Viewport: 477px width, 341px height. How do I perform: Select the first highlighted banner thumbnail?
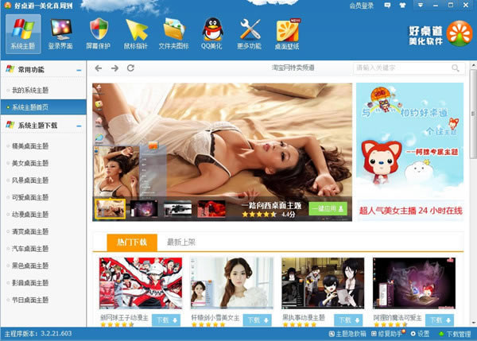(111, 209)
